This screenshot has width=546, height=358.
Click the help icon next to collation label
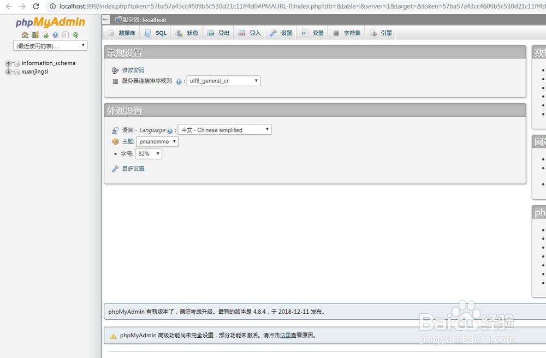pyautogui.click(x=179, y=81)
